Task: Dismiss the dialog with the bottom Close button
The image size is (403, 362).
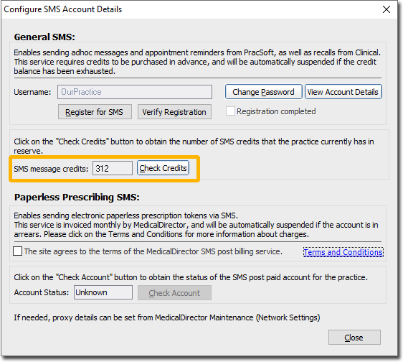Action: pos(354,338)
